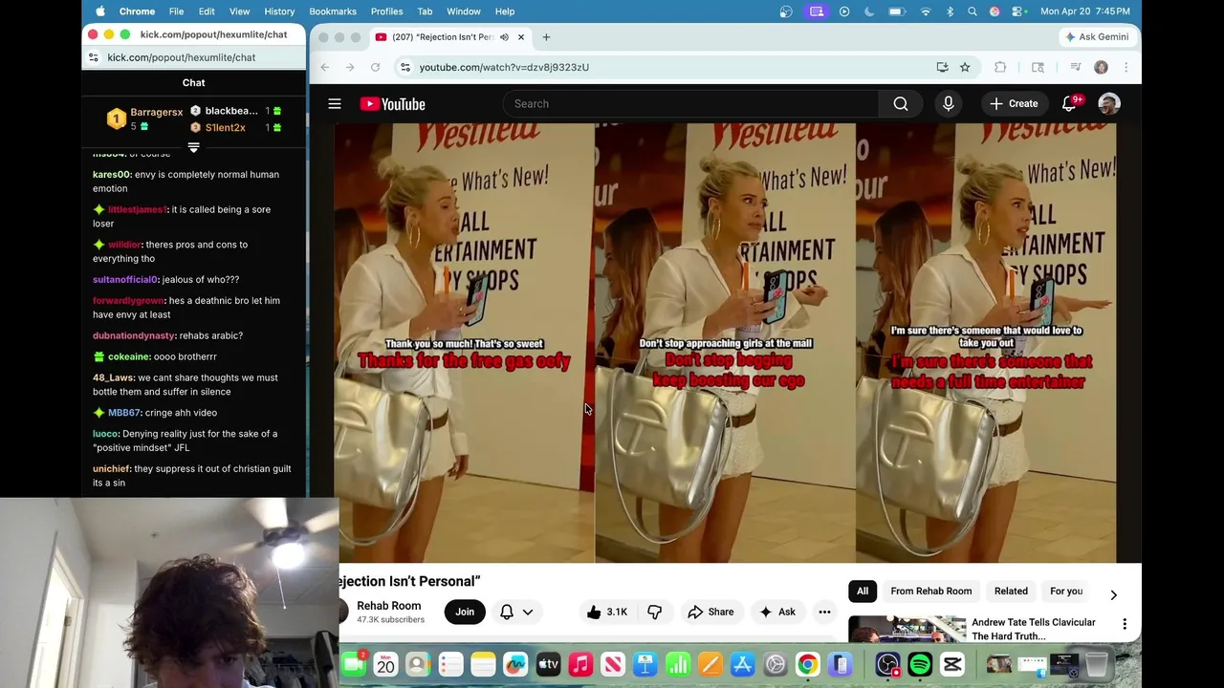This screenshot has width=1224, height=688.
Task: Reload the YouTube page
Action: pyautogui.click(x=376, y=67)
